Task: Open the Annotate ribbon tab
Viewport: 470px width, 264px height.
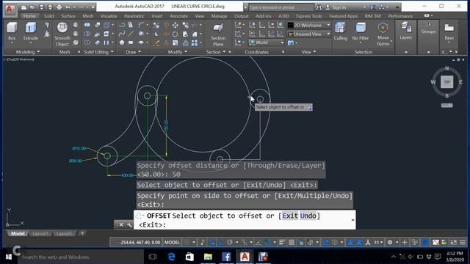Action: [178, 16]
